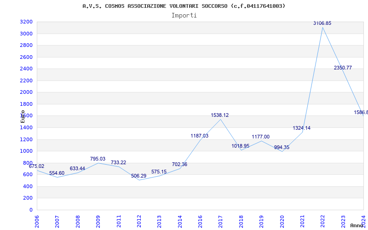Select the 575.15 data label
This screenshot has height=230, width=368.
click(159, 172)
